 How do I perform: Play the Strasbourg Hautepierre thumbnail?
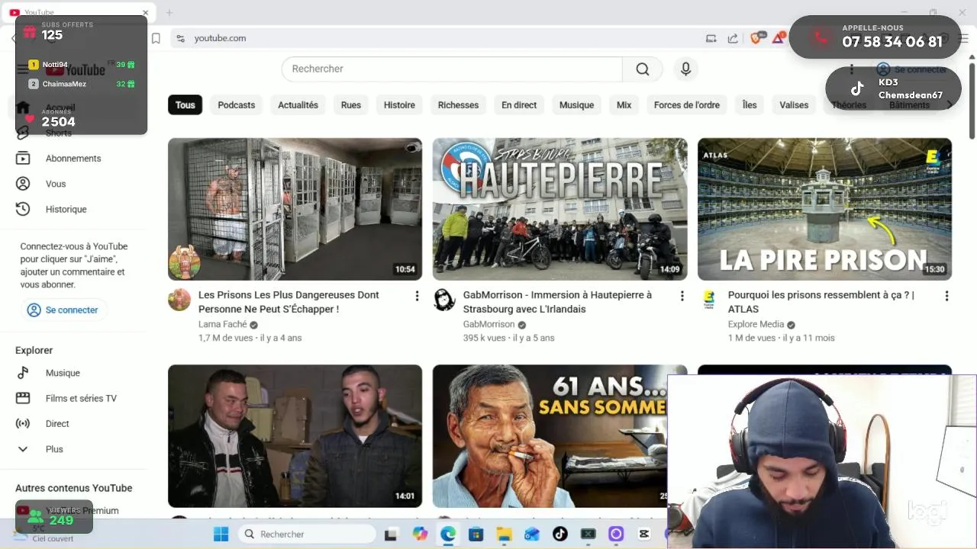tap(559, 209)
